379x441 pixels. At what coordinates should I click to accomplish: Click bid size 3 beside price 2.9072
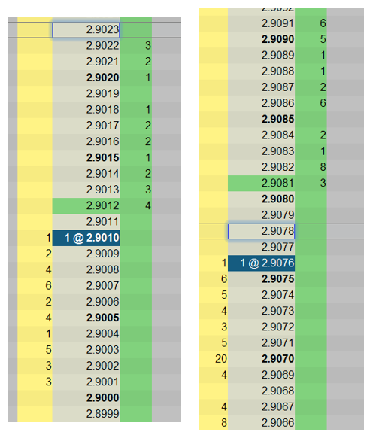224,327
